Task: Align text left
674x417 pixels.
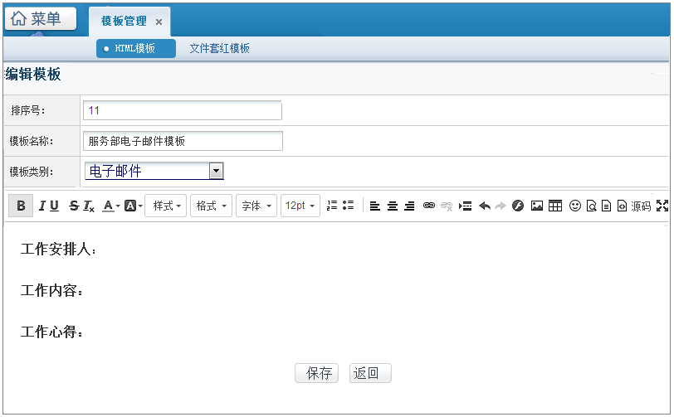Action: (x=375, y=206)
